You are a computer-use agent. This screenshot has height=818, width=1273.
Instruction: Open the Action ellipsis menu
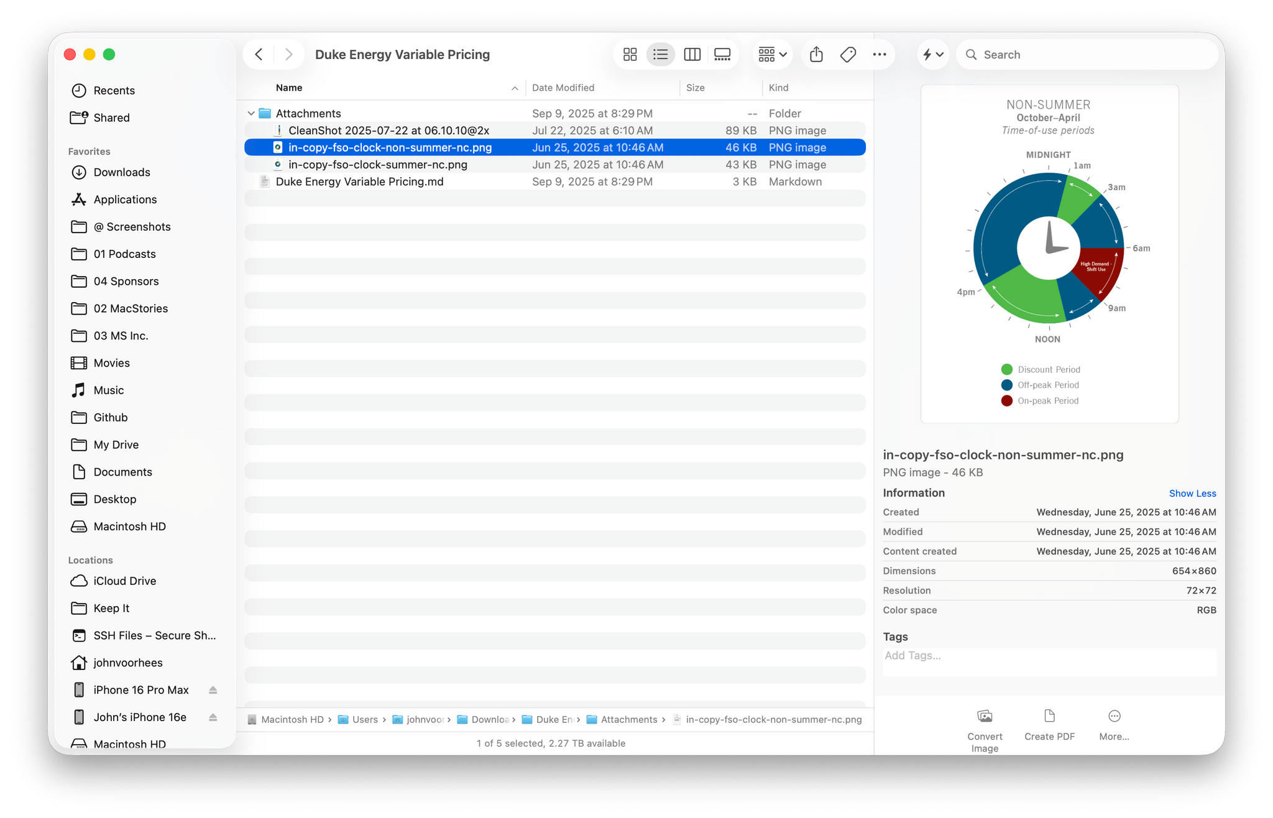tap(880, 55)
